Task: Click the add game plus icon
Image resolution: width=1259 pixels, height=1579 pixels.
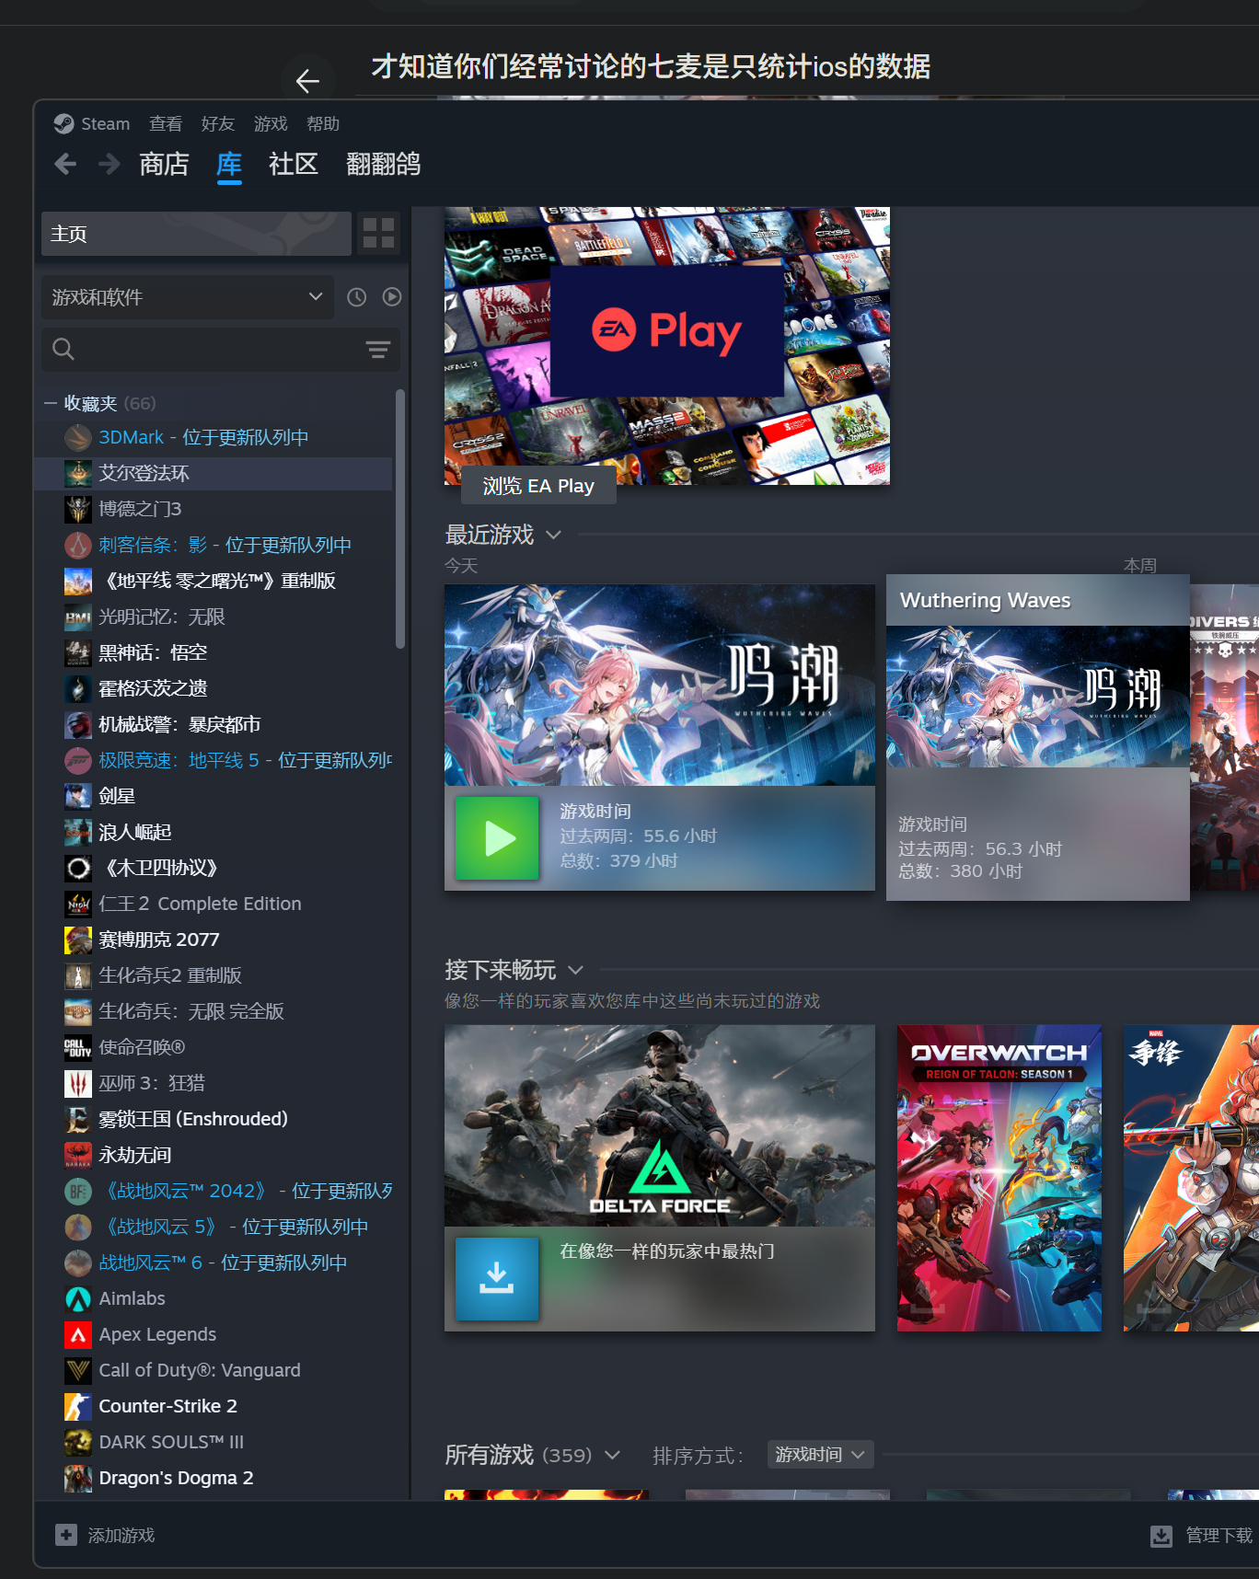Action: tap(66, 1535)
